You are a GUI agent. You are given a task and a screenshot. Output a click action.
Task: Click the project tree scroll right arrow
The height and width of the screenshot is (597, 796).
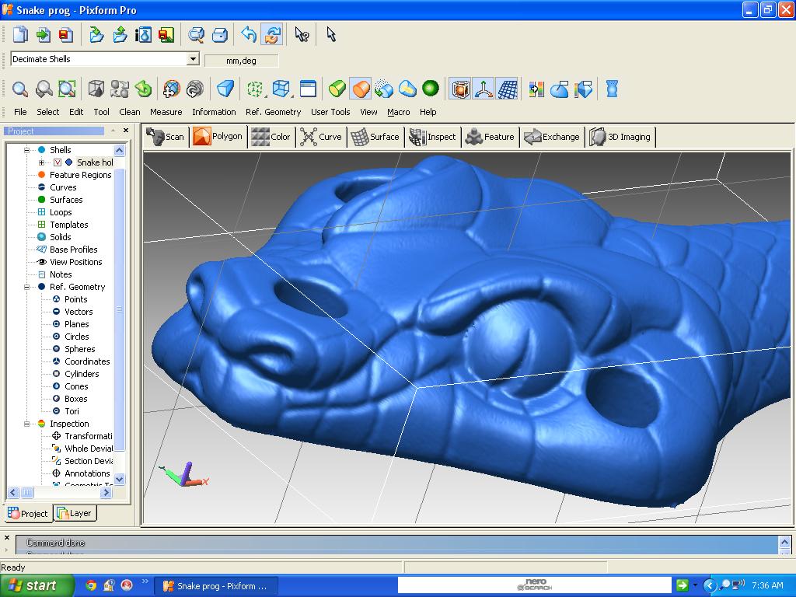pos(106,492)
